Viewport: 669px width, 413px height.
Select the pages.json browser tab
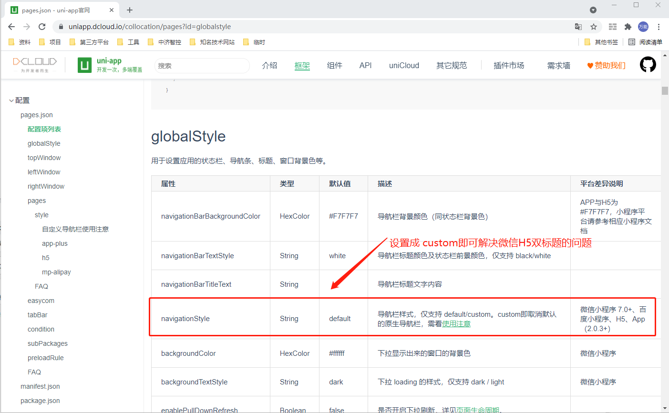point(57,10)
